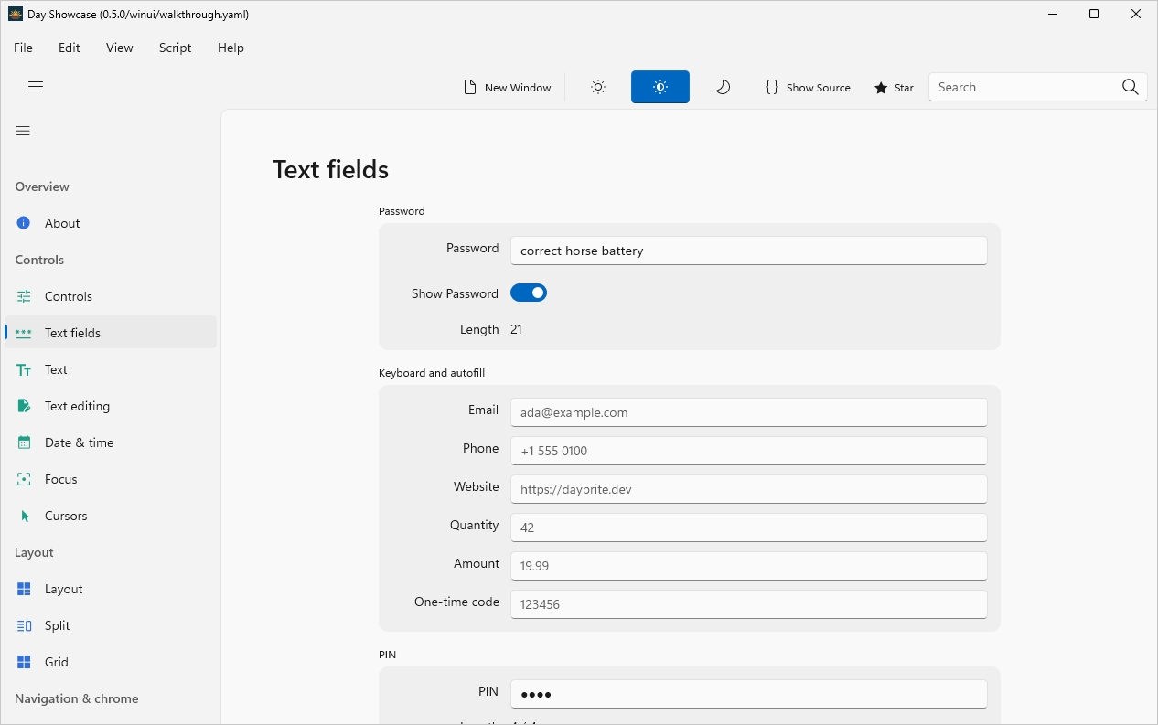Click the Show Source button label
This screenshot has height=725, width=1158.
click(x=819, y=88)
